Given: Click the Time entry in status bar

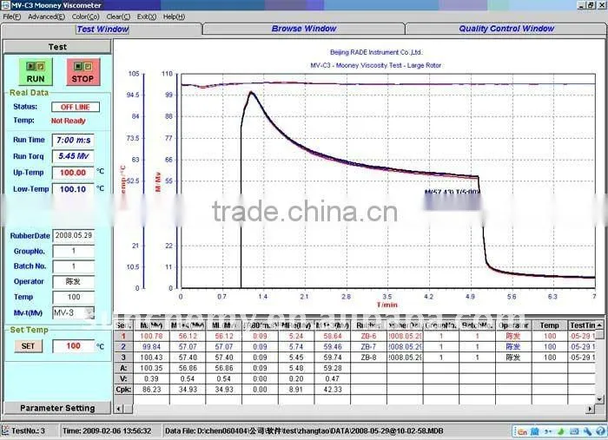Looking at the screenshot, I should coord(107,430).
